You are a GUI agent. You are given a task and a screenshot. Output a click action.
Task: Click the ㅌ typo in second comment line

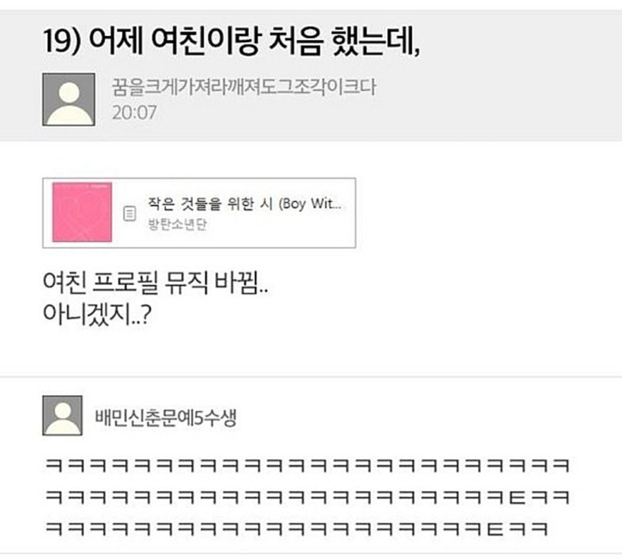tap(517, 497)
